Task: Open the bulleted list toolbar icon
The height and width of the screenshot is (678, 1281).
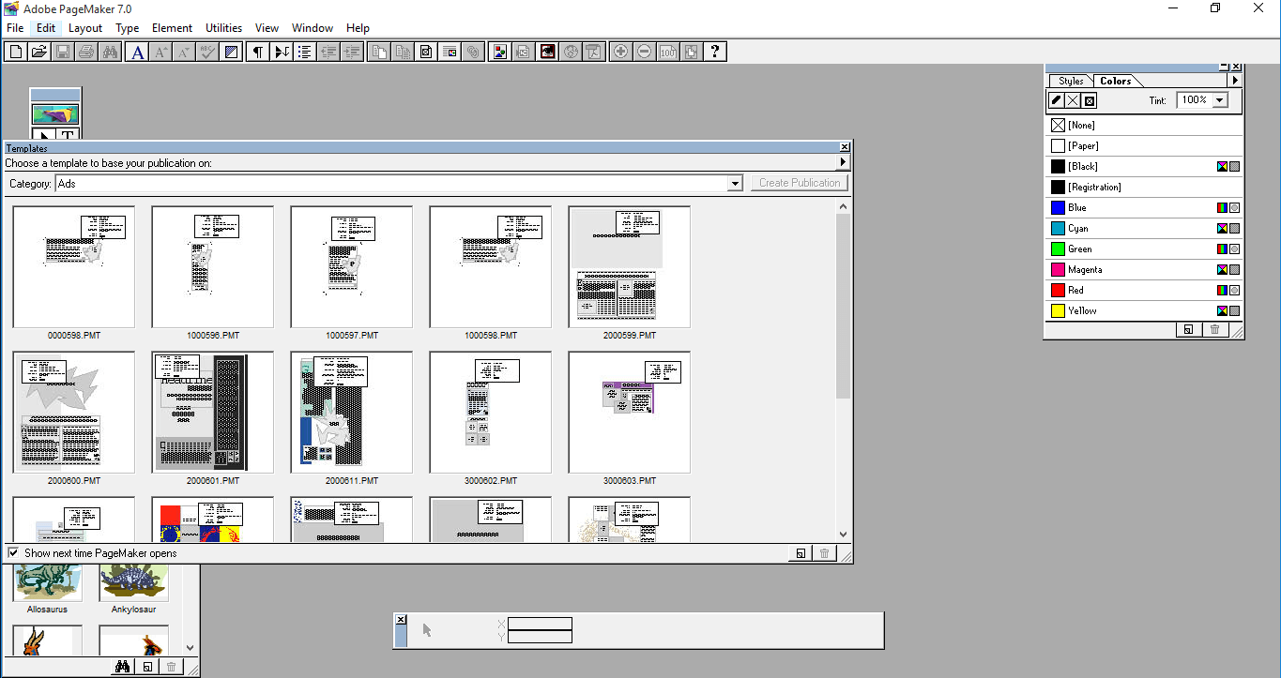Action: coord(304,52)
